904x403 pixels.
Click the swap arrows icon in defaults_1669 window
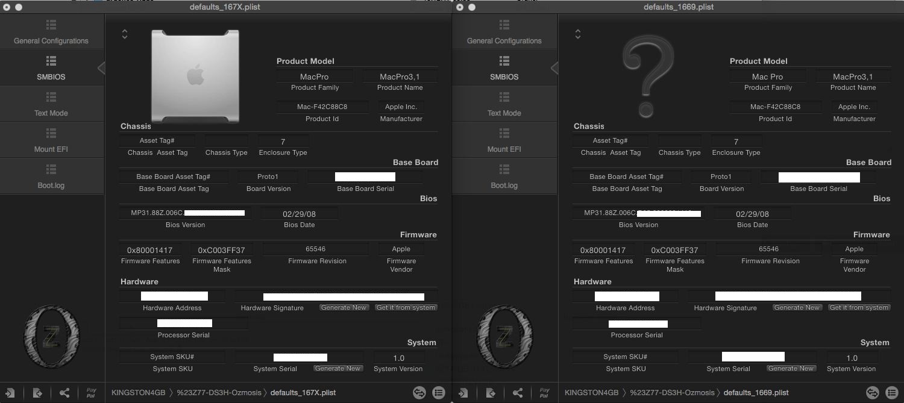pyautogui.click(x=873, y=393)
